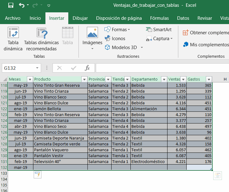This screenshot has height=192, width=229.
Task: Select row header 132
Action: (x=4, y=167)
